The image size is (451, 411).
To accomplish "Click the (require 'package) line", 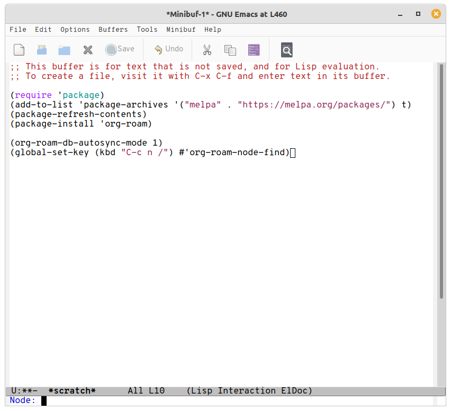I will [x=57, y=95].
